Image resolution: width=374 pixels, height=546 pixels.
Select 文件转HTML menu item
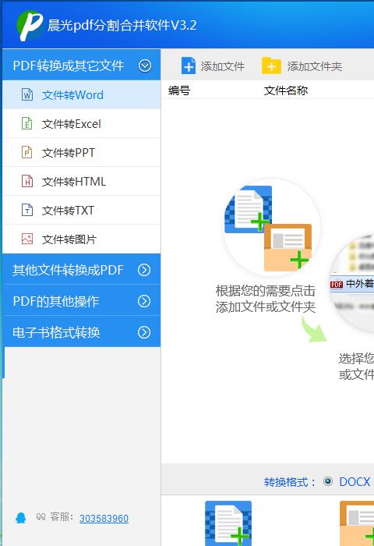[x=81, y=182]
